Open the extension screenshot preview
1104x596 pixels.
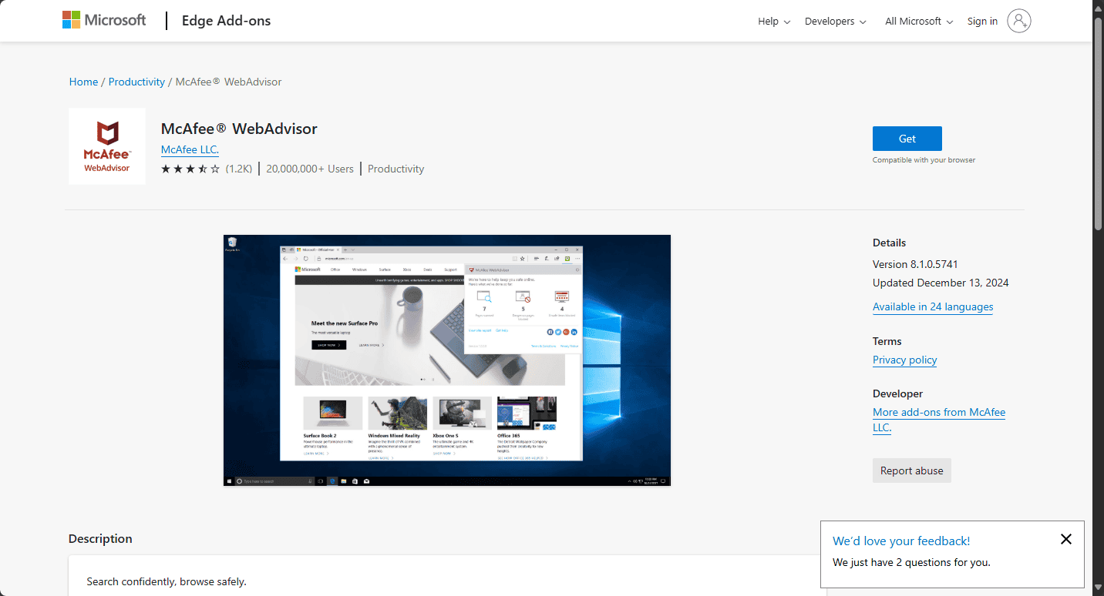pos(447,360)
